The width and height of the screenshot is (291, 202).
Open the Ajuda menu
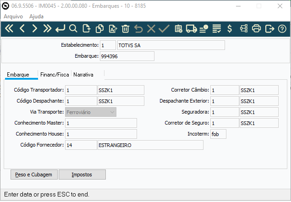36,16
